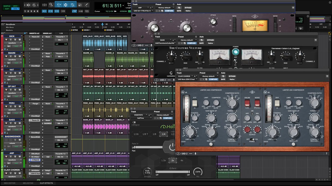Solo the SNARE track
Viewport: 332px width, 186px height.
(15, 56)
